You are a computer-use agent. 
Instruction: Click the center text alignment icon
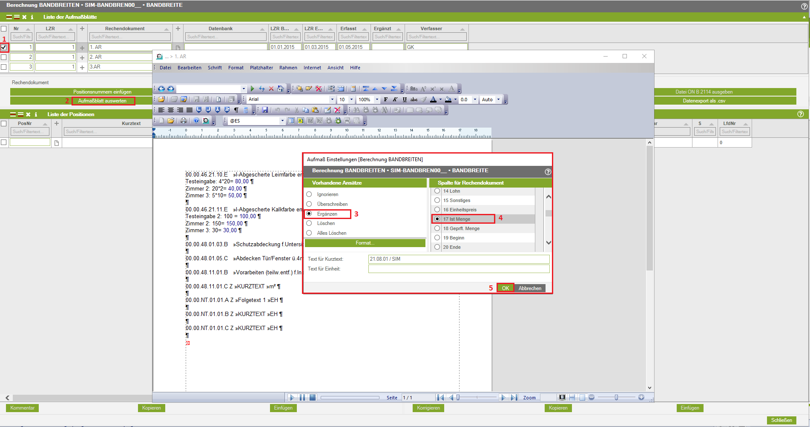point(171,110)
